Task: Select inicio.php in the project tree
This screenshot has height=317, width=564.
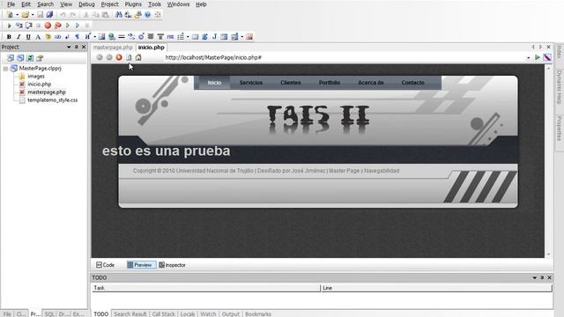Action: 39,85
